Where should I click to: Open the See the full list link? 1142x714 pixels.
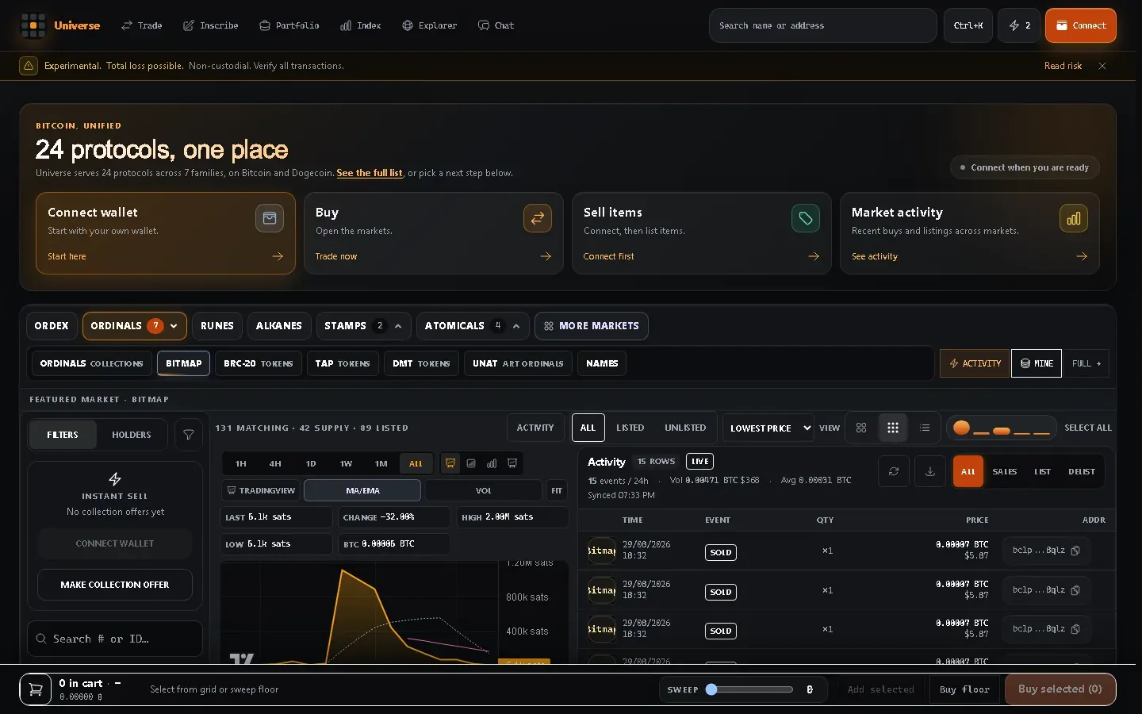pyautogui.click(x=370, y=173)
